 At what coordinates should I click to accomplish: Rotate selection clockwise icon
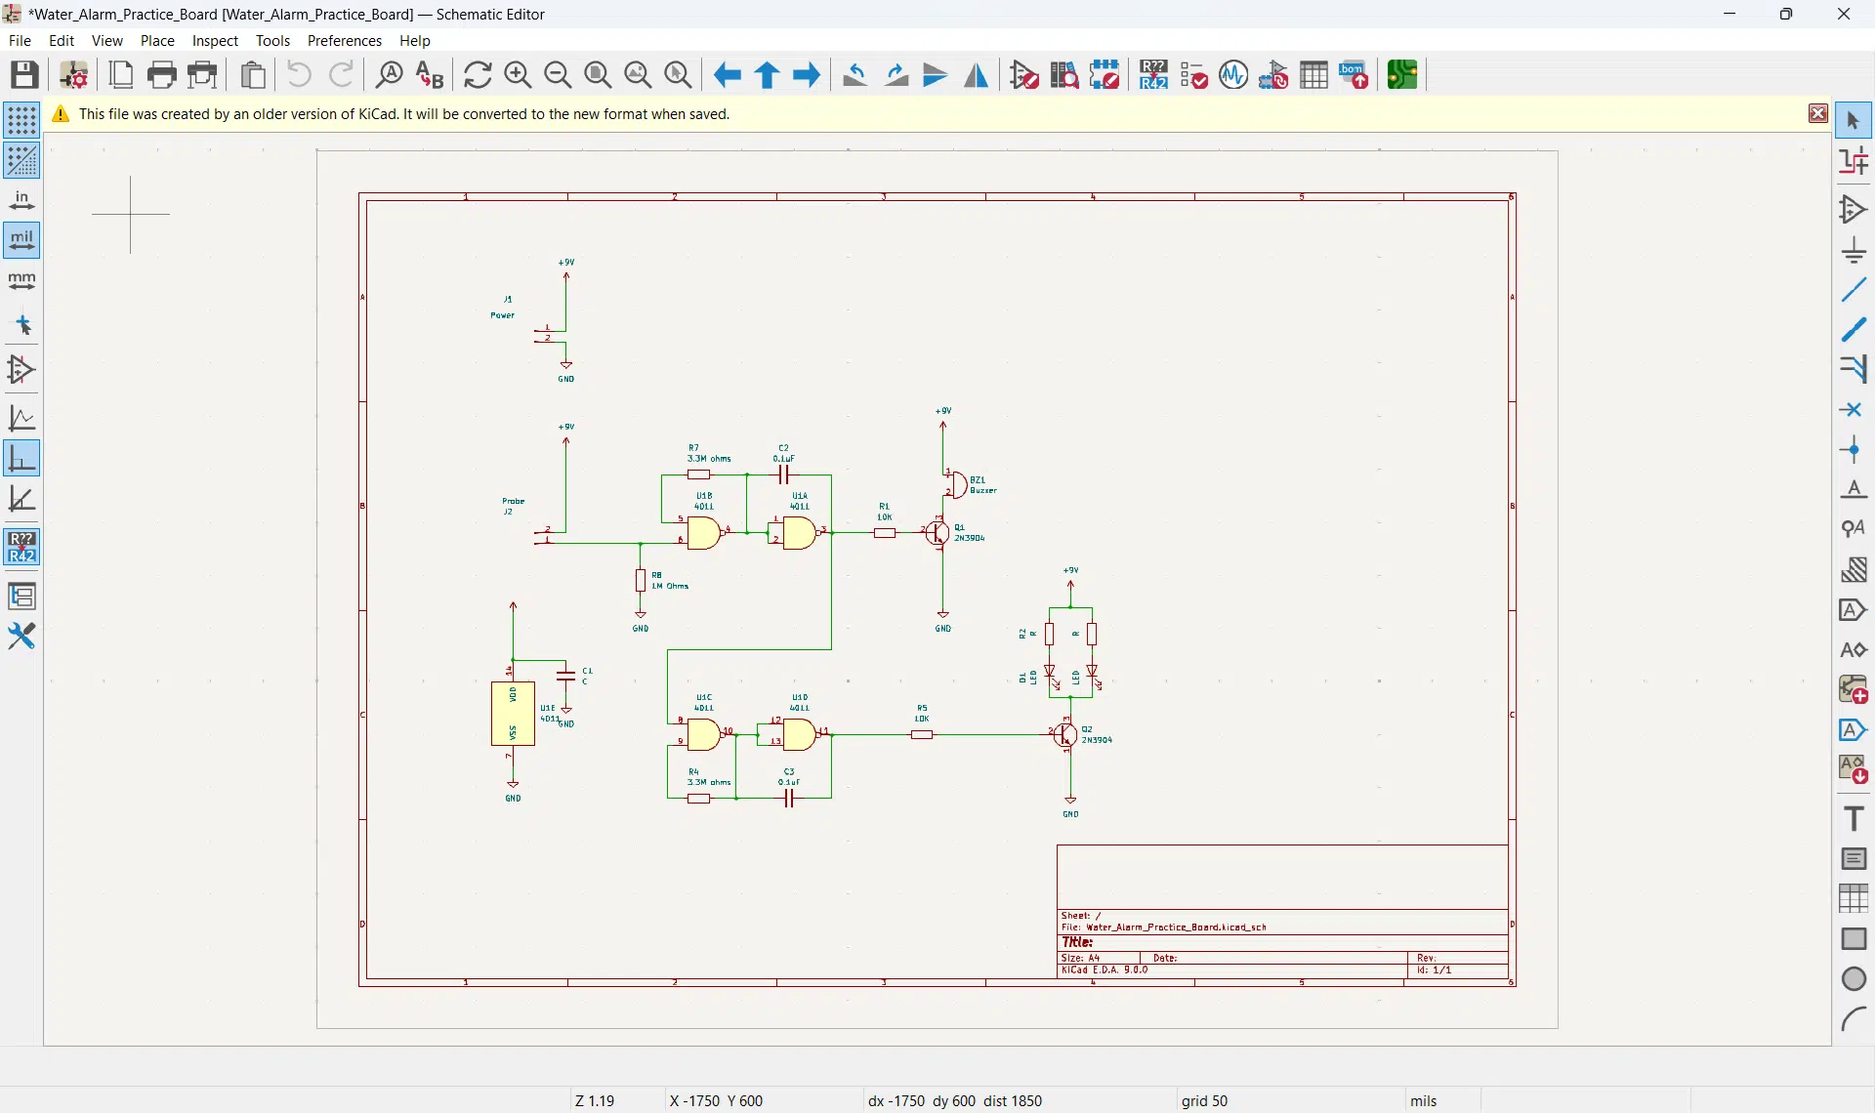click(x=896, y=75)
